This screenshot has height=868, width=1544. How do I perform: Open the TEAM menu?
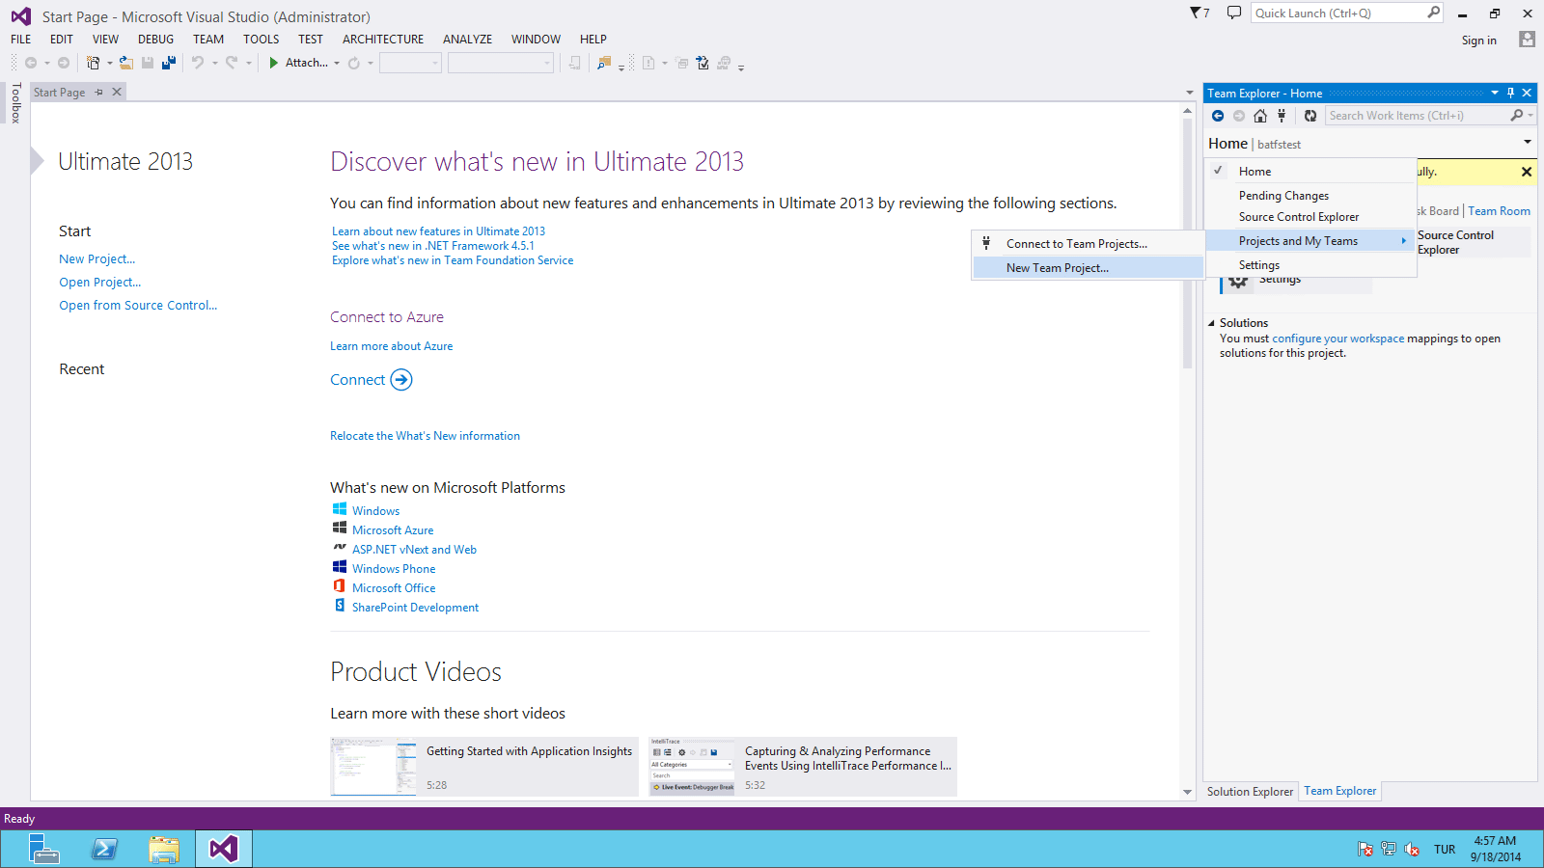208,39
